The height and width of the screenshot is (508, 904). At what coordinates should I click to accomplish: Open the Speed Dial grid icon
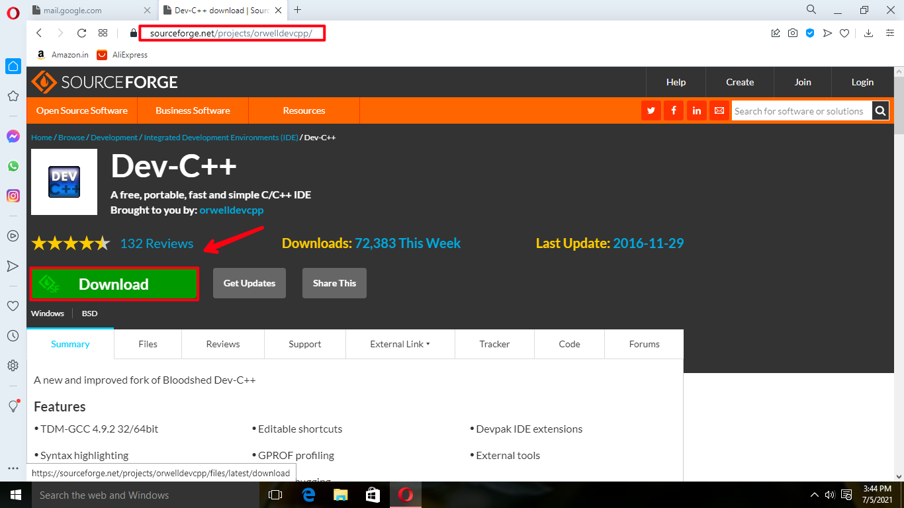103,33
